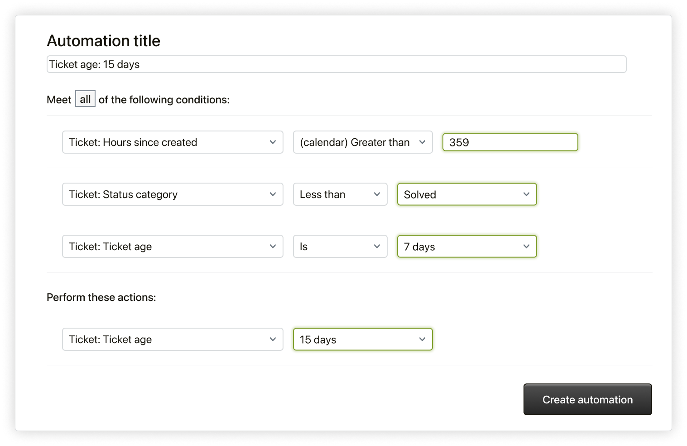Click chevron arrow of Less than dropdown
This screenshot has height=446, width=687.
[x=377, y=194]
